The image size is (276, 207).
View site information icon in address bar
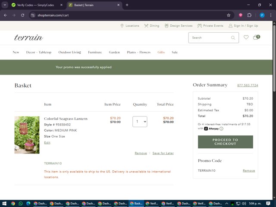pyautogui.click(x=33, y=16)
